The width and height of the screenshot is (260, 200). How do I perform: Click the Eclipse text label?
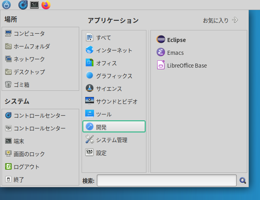tap(176, 40)
